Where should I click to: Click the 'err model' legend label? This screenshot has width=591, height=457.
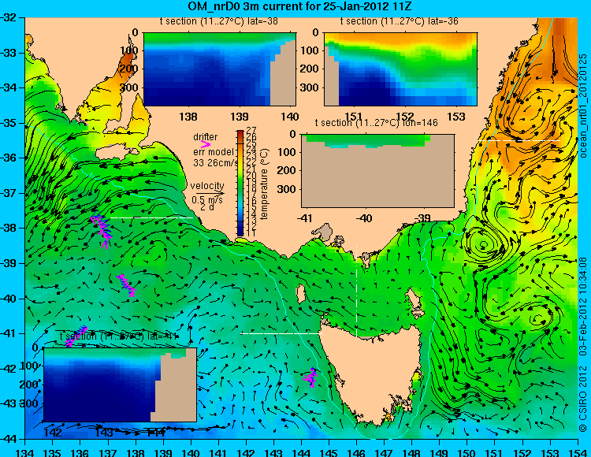pyautogui.click(x=214, y=152)
